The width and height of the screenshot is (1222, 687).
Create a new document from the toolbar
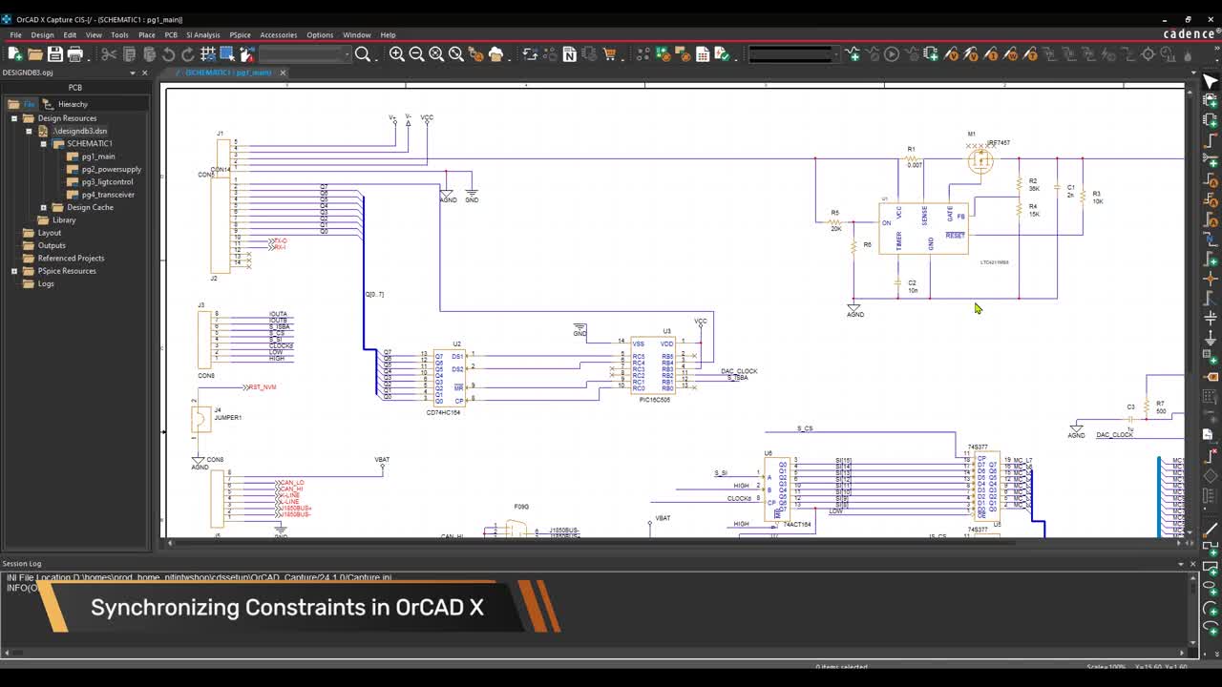tap(15, 54)
